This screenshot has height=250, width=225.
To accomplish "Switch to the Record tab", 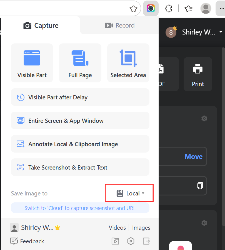I will pyautogui.click(x=119, y=26).
